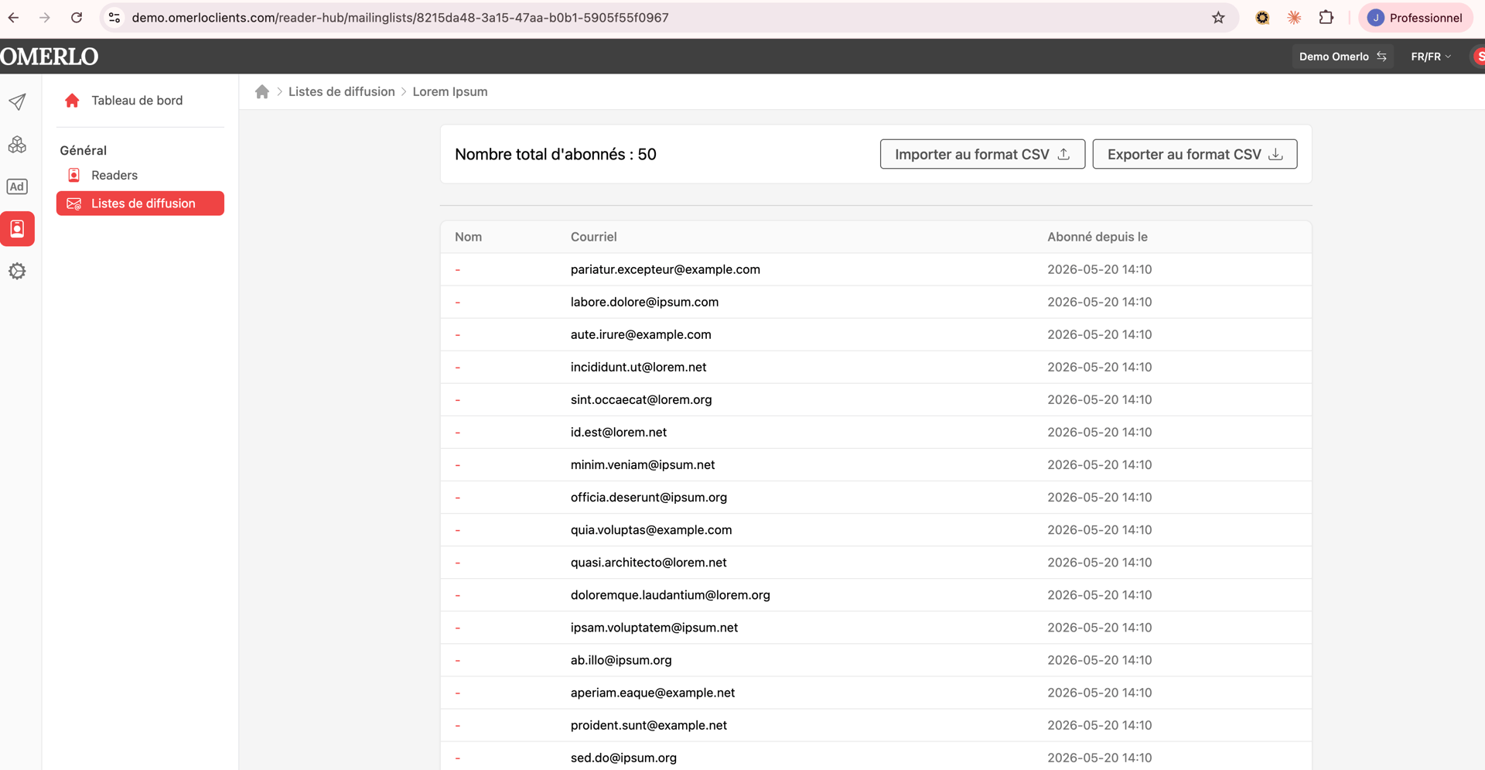Click the date in the pariatur.excepteur row

tap(1099, 269)
